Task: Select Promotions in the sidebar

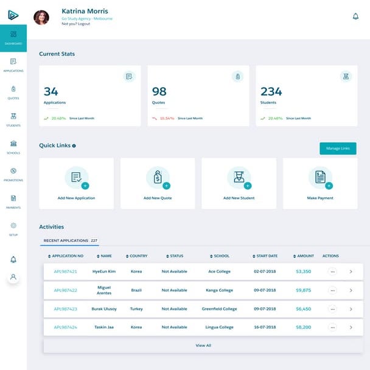Action: pyautogui.click(x=13, y=173)
